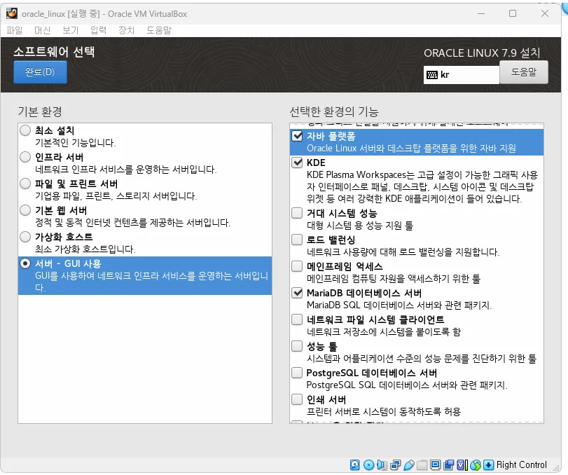The height and width of the screenshot is (475, 568).
Task: Click the CPU virtualization V status icon
Action: pyautogui.click(x=462, y=465)
